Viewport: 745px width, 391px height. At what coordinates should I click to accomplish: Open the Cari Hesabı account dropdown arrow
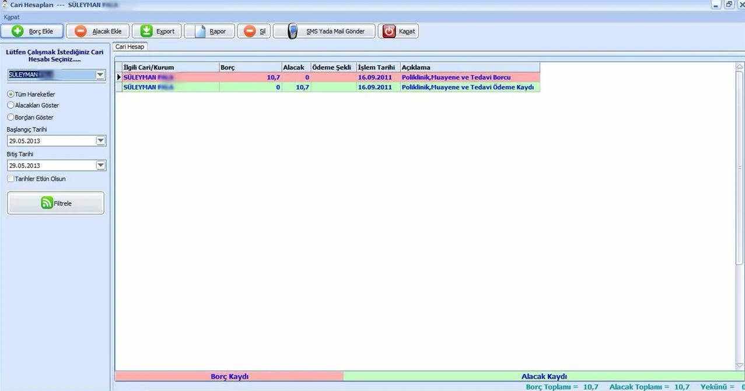(100, 75)
